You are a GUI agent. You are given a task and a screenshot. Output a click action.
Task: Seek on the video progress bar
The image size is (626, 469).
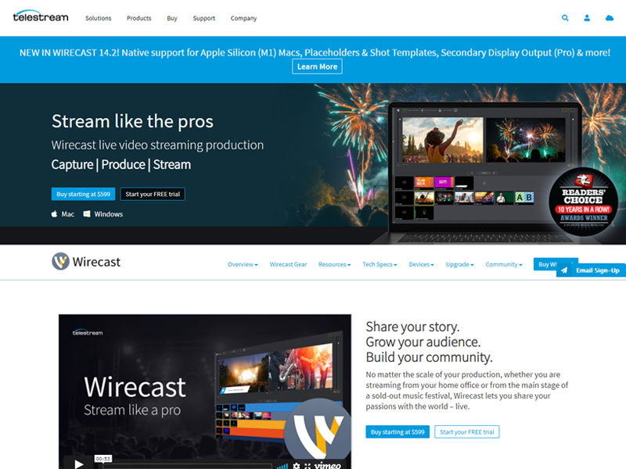pyautogui.click(x=187, y=466)
